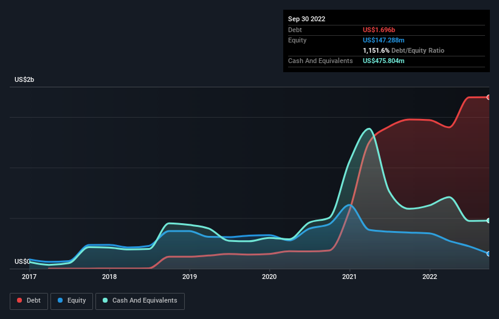Toggle the Equity series legend button
499x319 pixels.
tap(72, 301)
